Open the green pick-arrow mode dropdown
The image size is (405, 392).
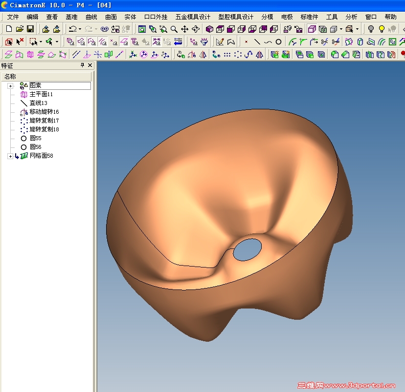coord(57,42)
